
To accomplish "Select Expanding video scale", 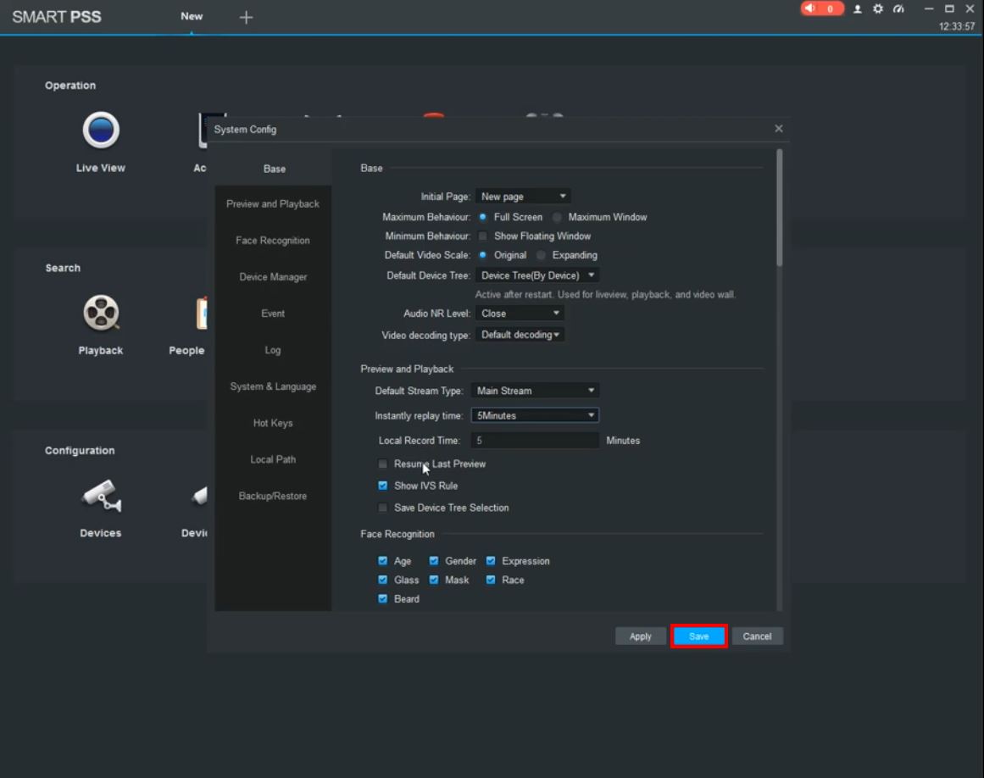I will [x=541, y=255].
